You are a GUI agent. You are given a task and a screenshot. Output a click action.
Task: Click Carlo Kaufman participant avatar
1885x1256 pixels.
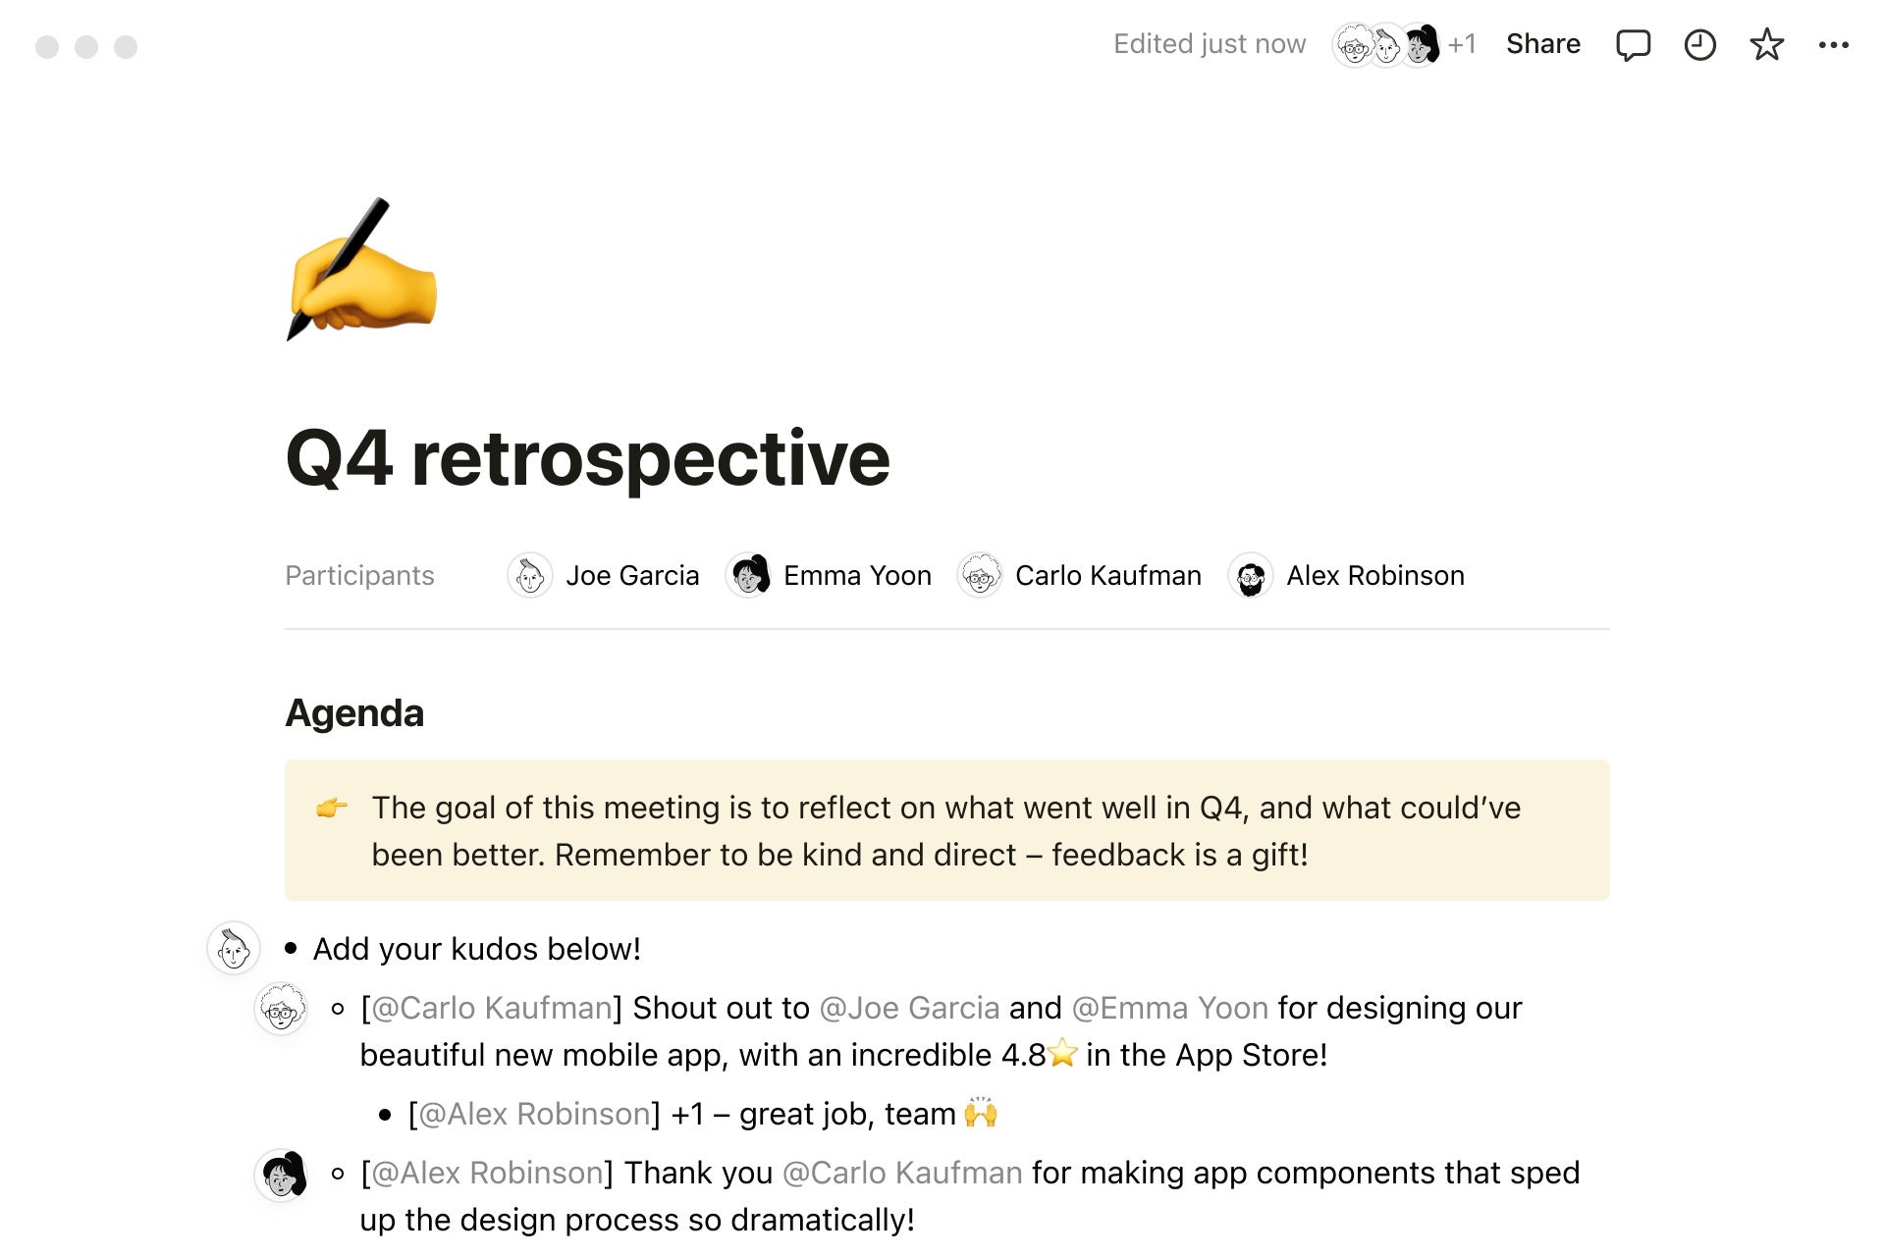click(979, 575)
